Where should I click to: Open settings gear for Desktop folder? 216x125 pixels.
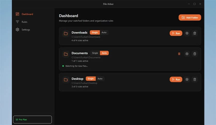point(187,80)
